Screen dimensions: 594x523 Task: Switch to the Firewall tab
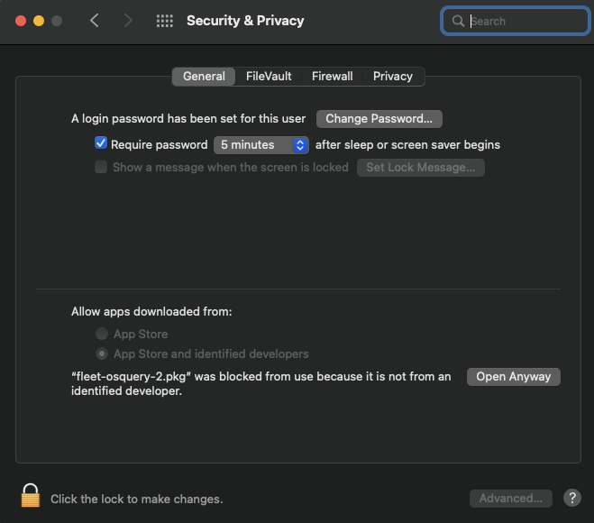pyautogui.click(x=333, y=76)
